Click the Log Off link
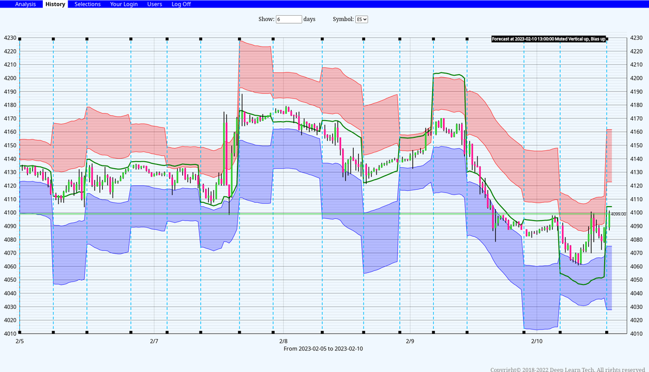This screenshot has height=372, width=649. point(181,4)
